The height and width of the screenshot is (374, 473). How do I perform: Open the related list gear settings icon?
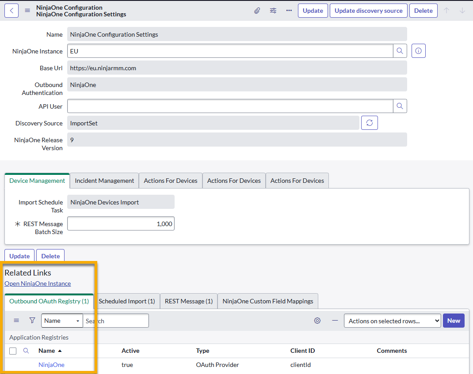pos(317,320)
